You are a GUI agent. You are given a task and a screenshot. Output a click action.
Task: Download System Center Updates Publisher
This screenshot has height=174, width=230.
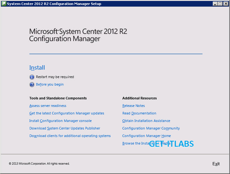point(65,128)
